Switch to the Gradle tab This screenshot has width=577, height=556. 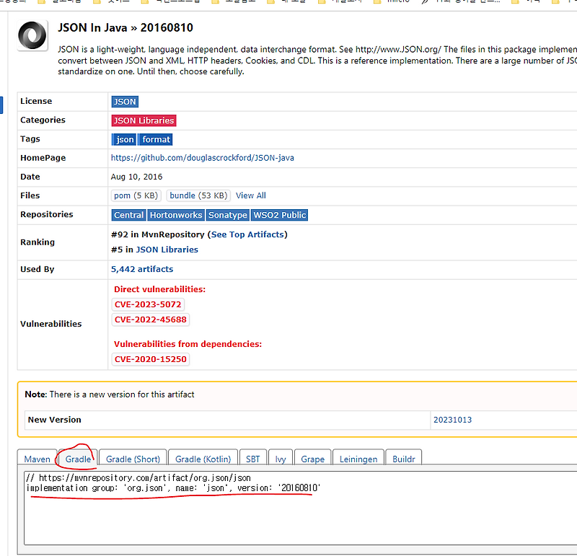78,459
